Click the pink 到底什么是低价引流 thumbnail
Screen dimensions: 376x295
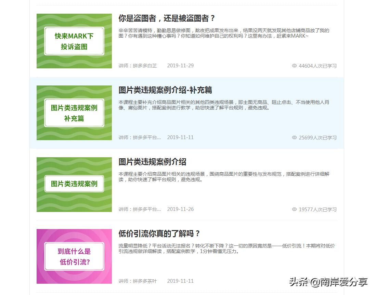pos(74,256)
